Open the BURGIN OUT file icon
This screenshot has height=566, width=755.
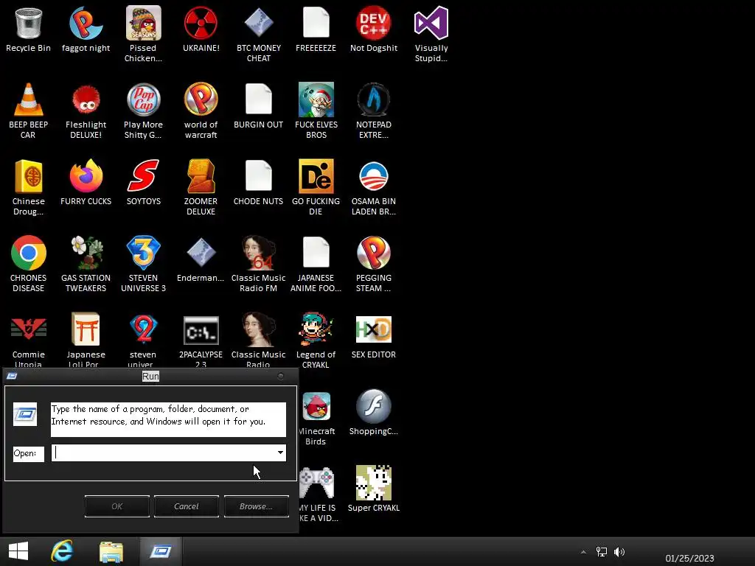pyautogui.click(x=259, y=99)
